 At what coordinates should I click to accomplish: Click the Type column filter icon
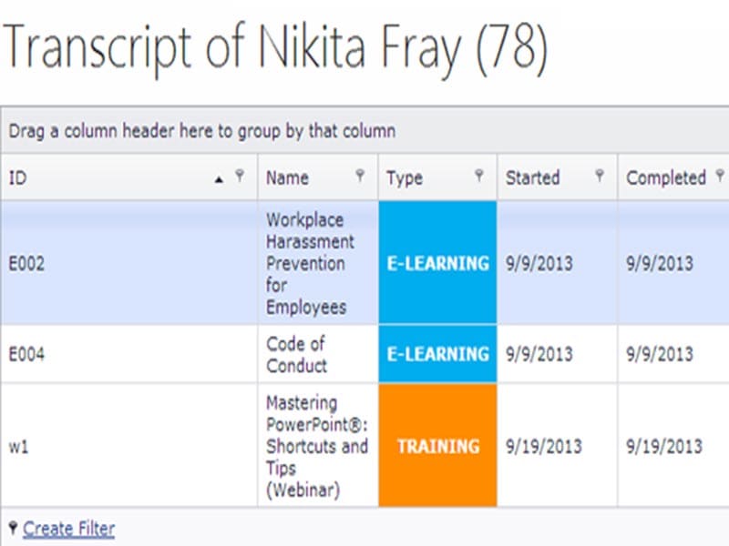(479, 176)
